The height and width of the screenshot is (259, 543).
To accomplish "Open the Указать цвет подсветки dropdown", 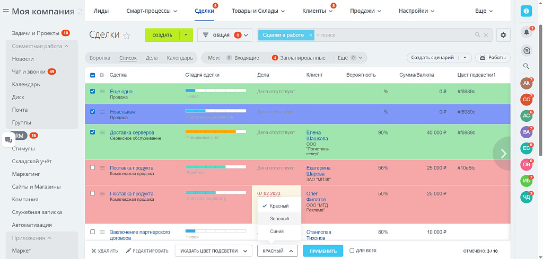I will click(213, 251).
